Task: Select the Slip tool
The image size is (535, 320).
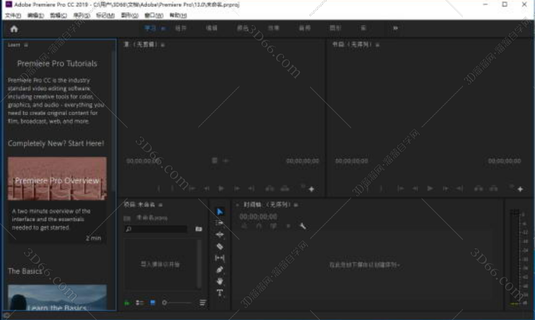Action: 220,258
